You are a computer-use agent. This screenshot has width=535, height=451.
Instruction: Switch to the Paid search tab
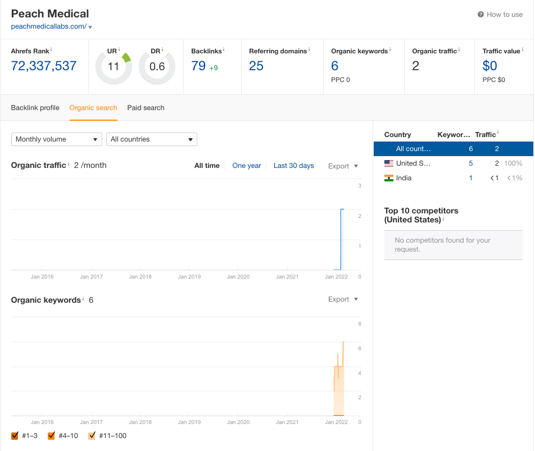click(x=146, y=108)
